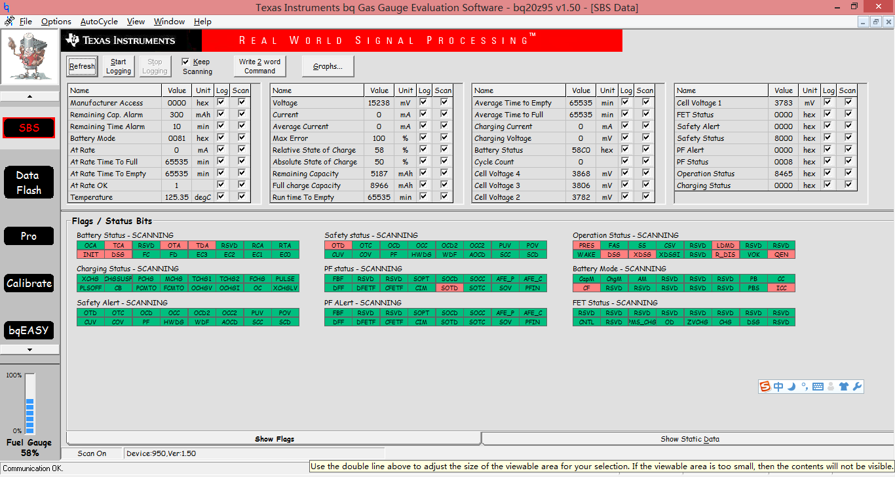The image size is (895, 477).
Task: Click the Operation Status value 8465
Action: tap(784, 174)
